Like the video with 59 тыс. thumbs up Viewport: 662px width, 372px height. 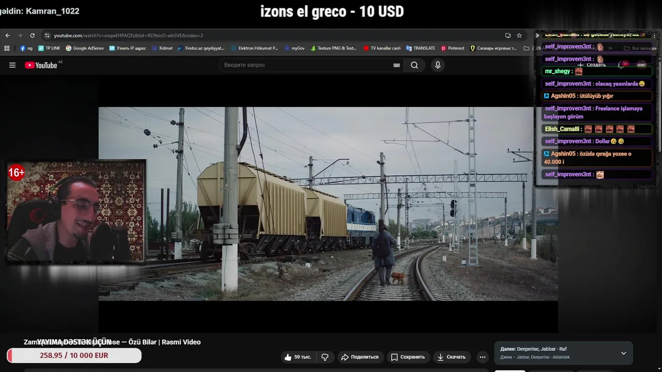point(297,357)
